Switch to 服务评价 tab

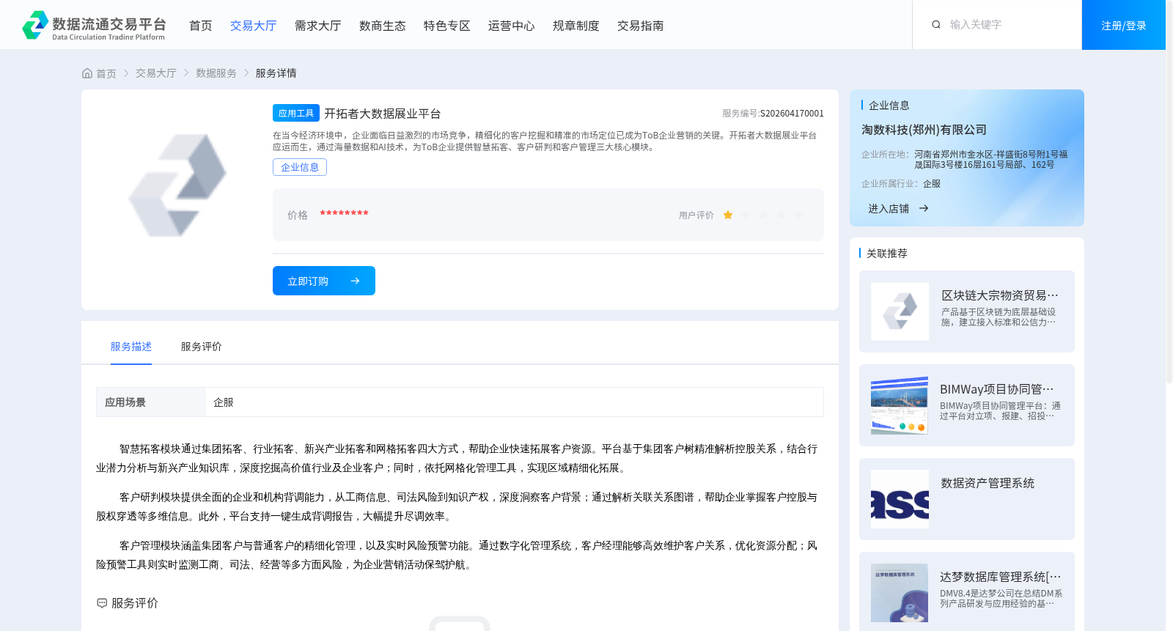202,347
